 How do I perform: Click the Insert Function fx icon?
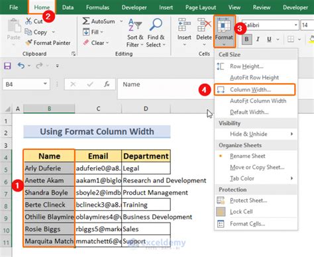(x=107, y=84)
